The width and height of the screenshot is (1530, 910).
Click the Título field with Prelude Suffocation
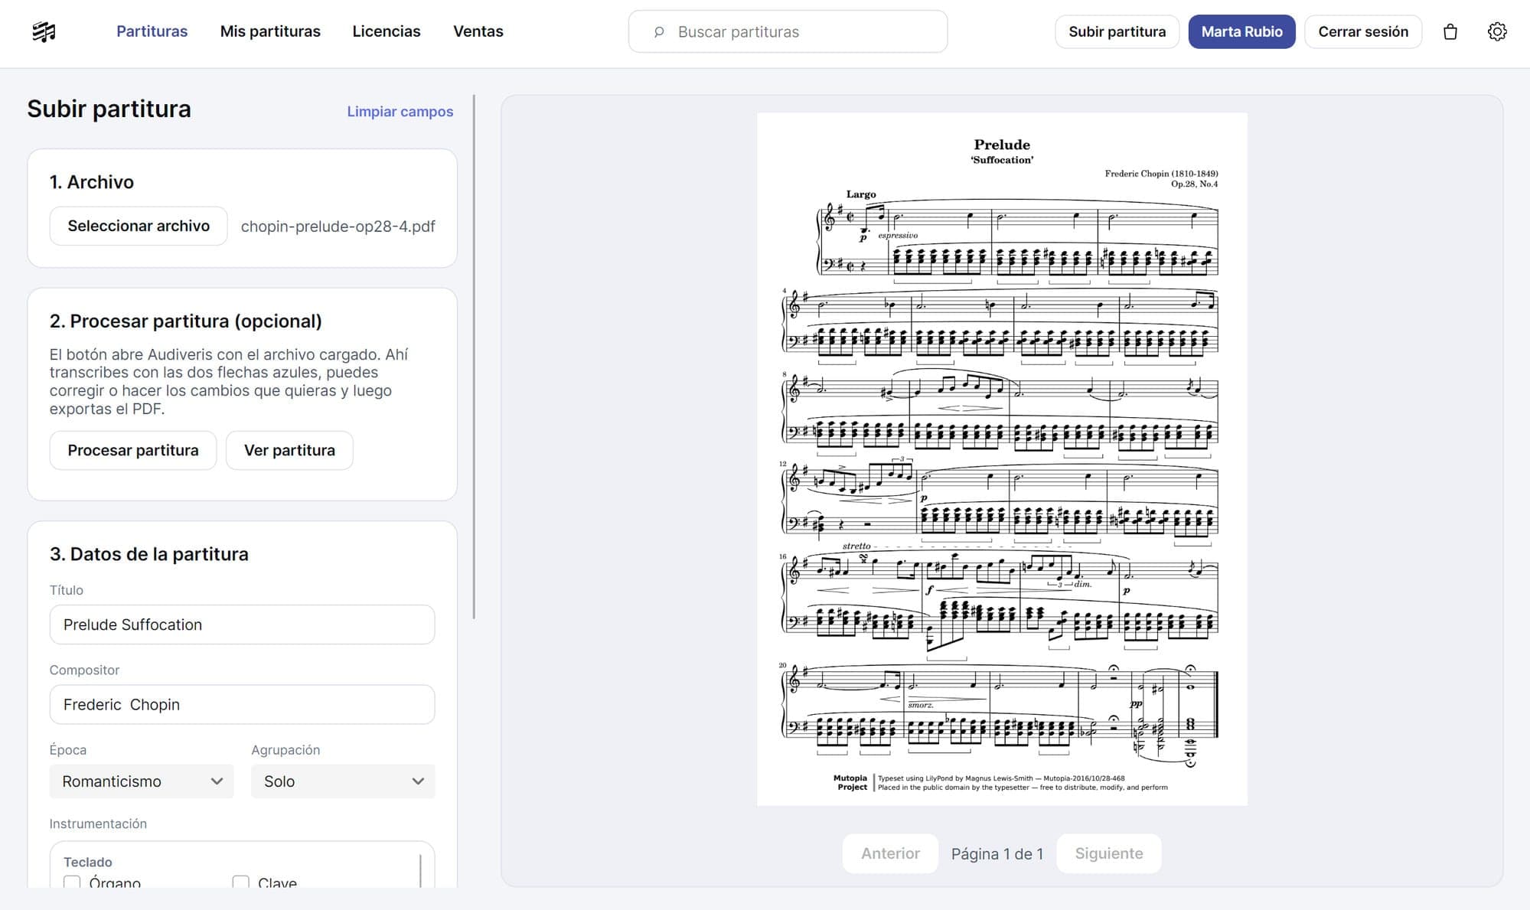(x=242, y=625)
